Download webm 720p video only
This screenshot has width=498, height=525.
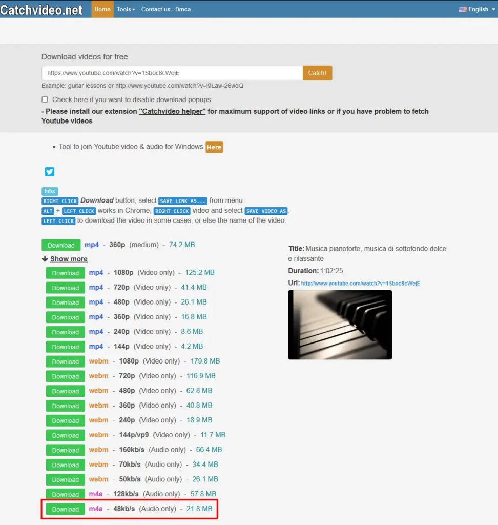coord(65,376)
